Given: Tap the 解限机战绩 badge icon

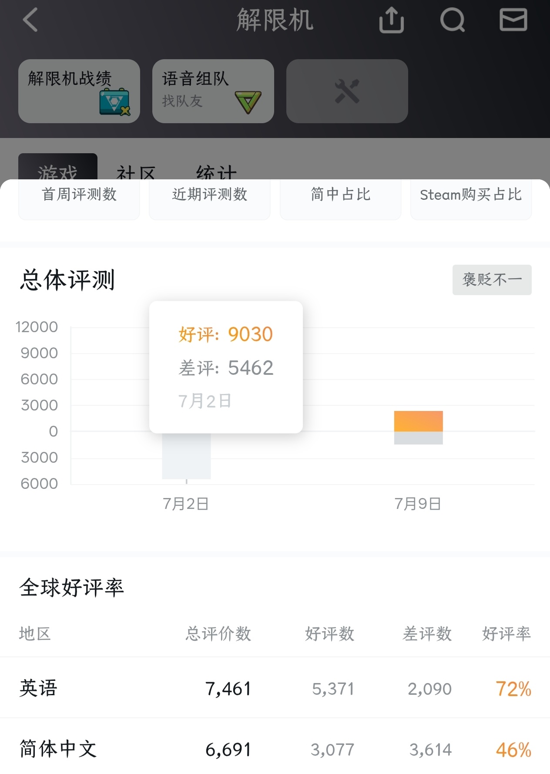Looking at the screenshot, I should pos(114,102).
